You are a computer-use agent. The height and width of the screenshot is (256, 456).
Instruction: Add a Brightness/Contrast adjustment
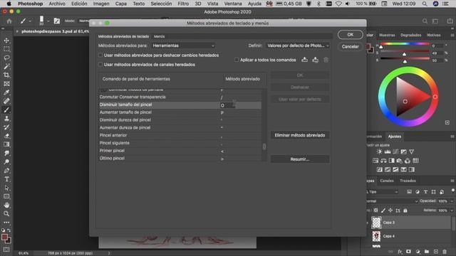379,151
